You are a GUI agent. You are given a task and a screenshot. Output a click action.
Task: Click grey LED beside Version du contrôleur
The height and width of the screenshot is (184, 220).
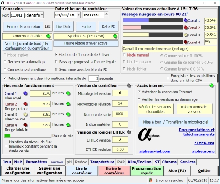[x=129, y=85]
